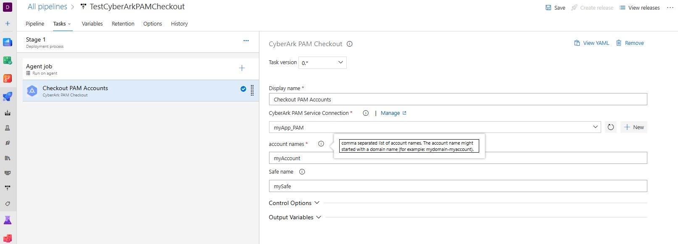678x244 pixels.
Task: Open the Test Plans flask icon
Action: (8, 220)
